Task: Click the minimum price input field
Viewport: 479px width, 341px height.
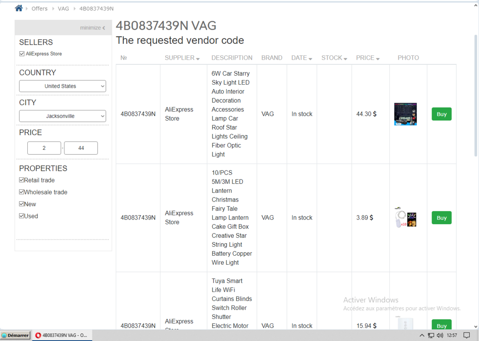Action: (x=44, y=148)
